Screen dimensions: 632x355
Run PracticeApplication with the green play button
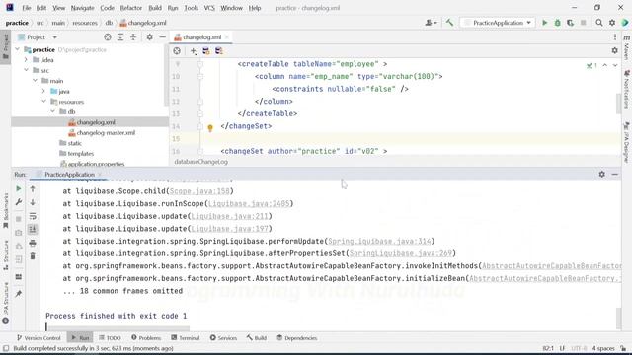tap(544, 23)
